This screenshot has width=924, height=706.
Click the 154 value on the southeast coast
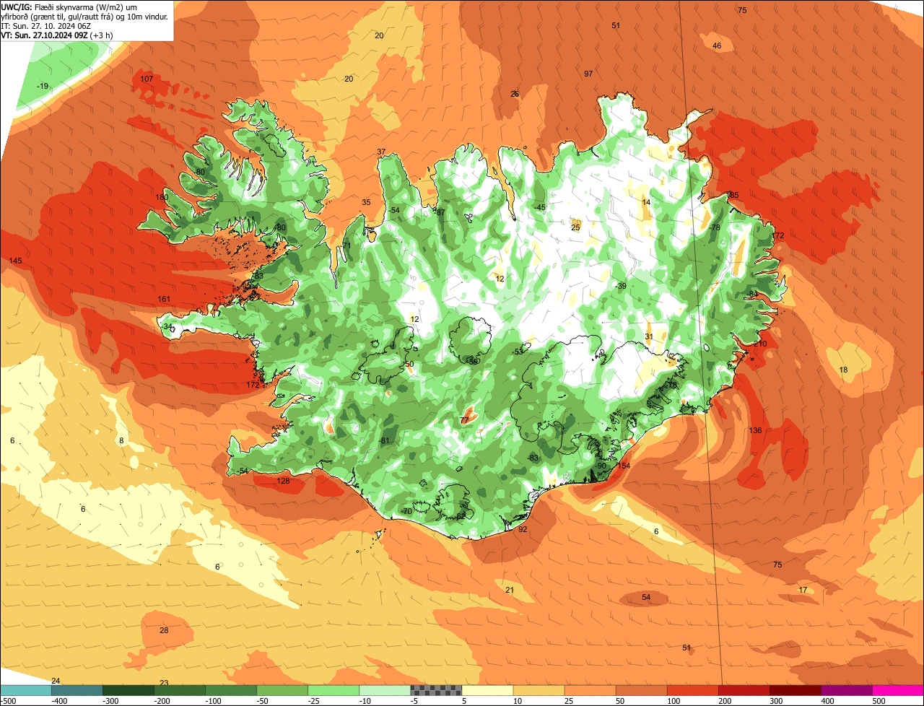[x=624, y=466]
